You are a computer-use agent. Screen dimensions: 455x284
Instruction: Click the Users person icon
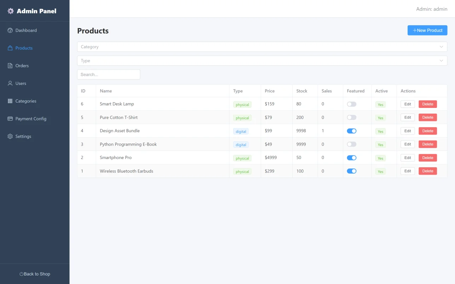click(10, 83)
